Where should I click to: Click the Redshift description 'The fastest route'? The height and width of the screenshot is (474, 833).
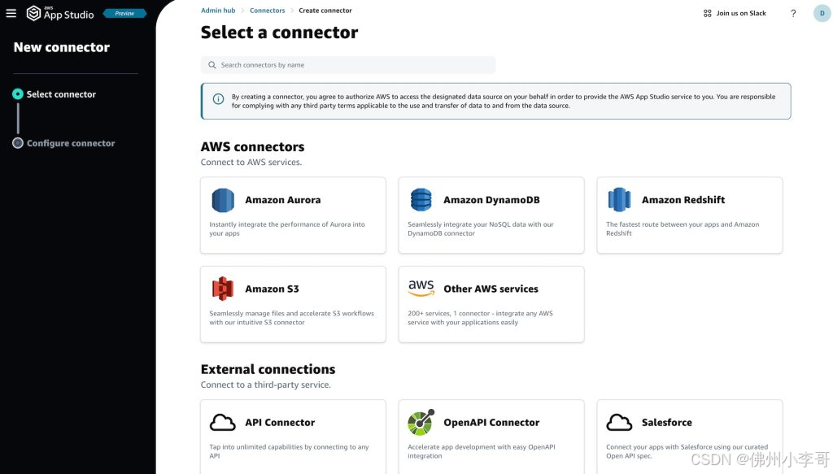(x=683, y=228)
